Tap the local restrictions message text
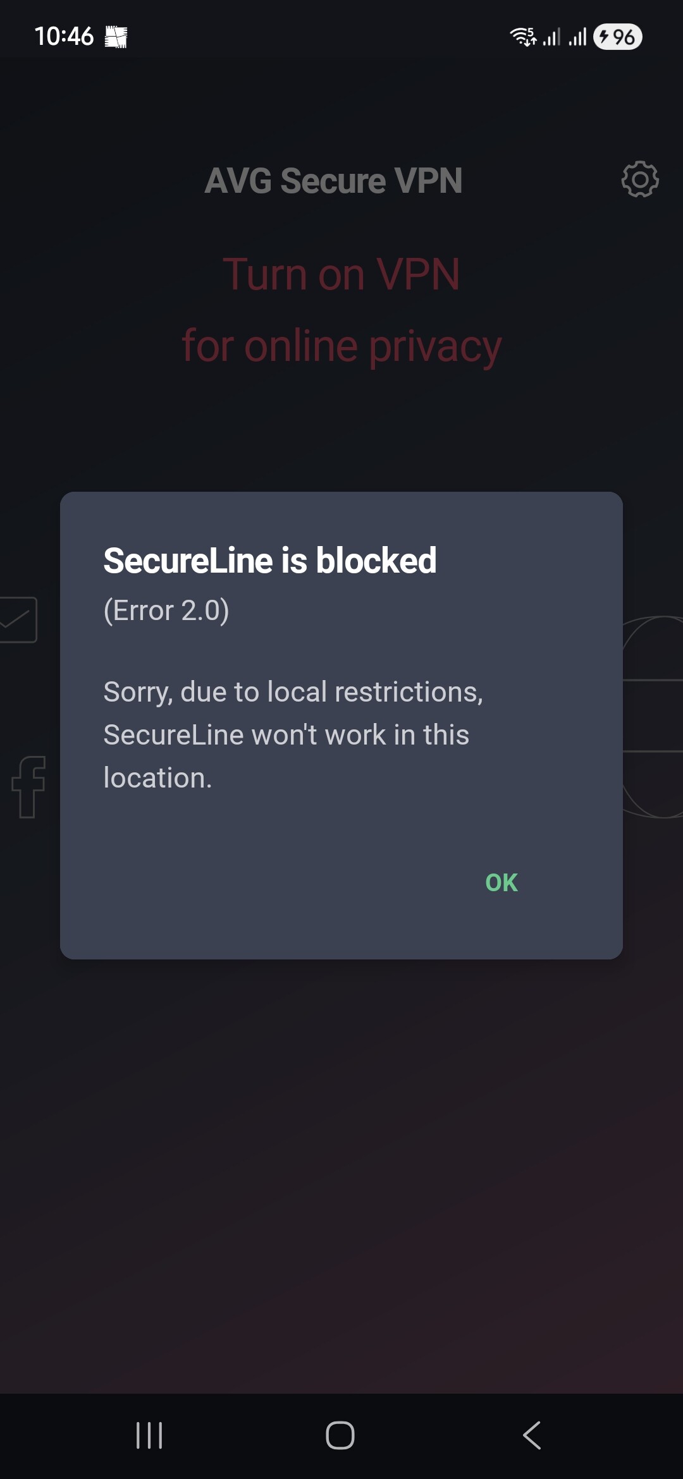The image size is (683, 1479). click(x=293, y=734)
